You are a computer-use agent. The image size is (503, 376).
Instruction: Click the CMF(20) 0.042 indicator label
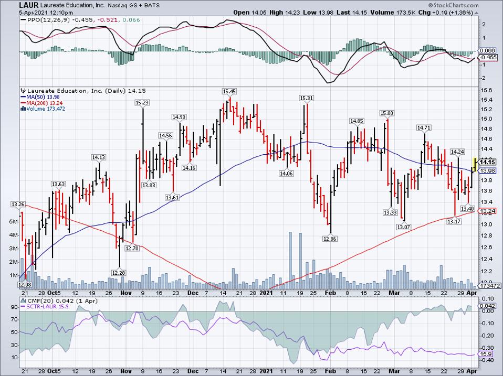coord(59,301)
